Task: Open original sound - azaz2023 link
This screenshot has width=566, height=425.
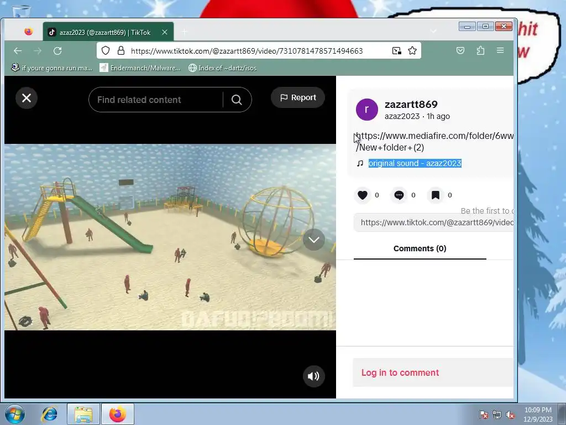Action: [x=415, y=163]
